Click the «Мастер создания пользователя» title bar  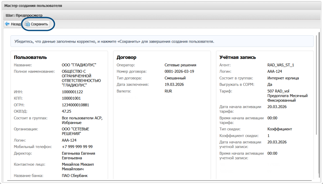pyautogui.click(x=33, y=6)
